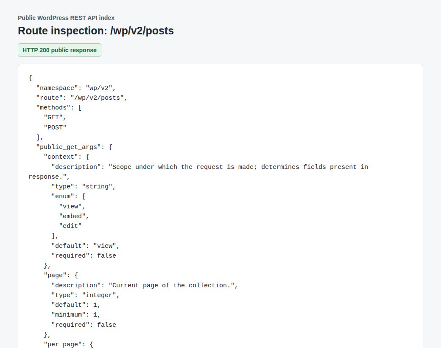441x348 pixels.
Task: Click the "namespace": "wp/v2" line
Action: point(76,88)
